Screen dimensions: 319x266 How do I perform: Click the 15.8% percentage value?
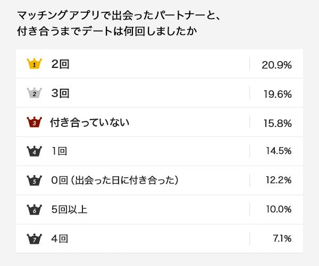tap(276, 123)
